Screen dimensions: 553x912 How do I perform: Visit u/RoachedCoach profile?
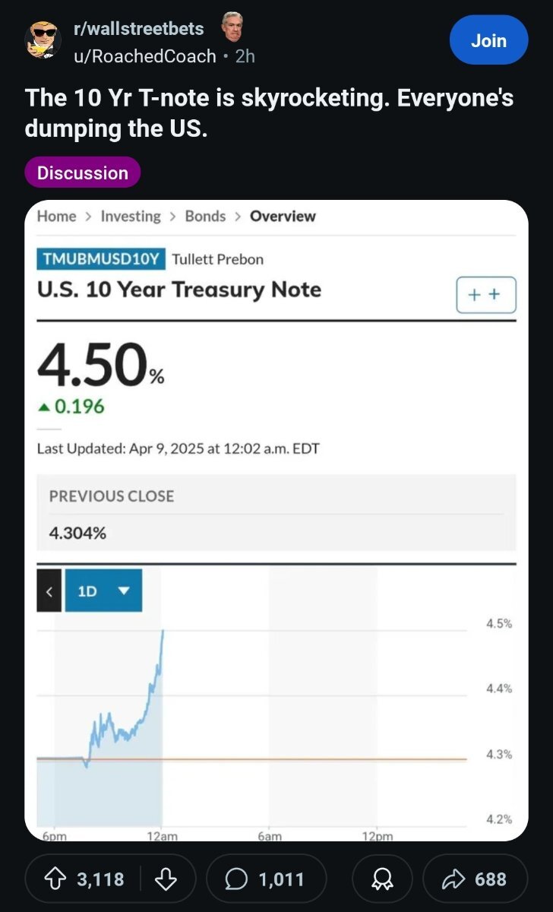[x=144, y=55]
